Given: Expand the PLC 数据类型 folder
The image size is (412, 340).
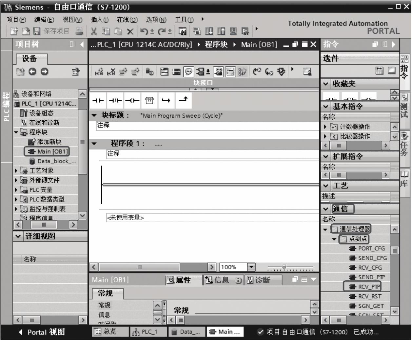Looking at the screenshot, I should click(16, 199).
